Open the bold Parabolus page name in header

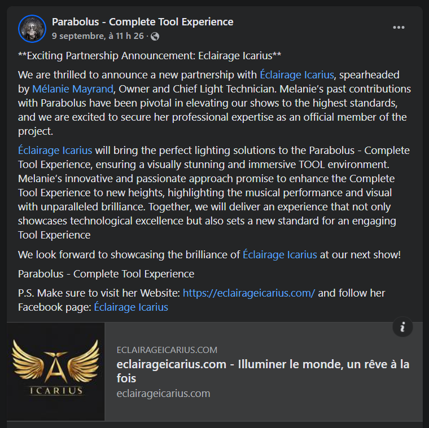(x=142, y=22)
